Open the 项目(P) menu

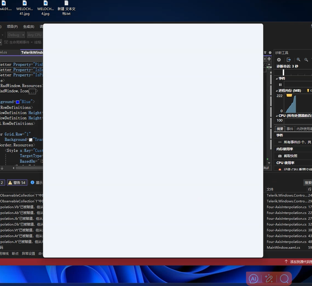point(12,26)
